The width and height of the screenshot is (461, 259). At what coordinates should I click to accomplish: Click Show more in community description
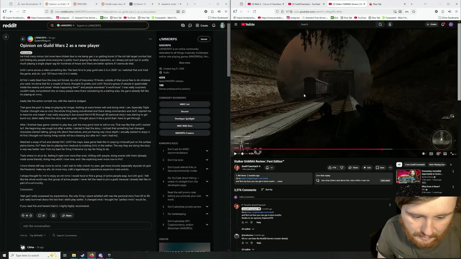point(184,63)
